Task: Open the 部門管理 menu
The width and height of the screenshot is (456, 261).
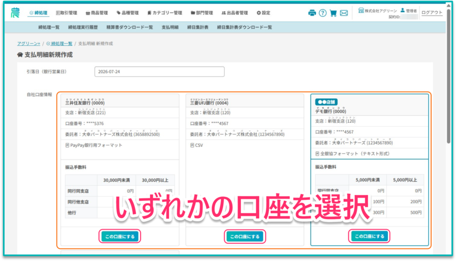Action: click(202, 13)
